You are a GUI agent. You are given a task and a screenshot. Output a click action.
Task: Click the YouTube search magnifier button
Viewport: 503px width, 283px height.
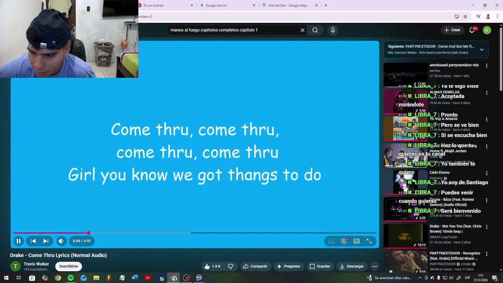[315, 30]
